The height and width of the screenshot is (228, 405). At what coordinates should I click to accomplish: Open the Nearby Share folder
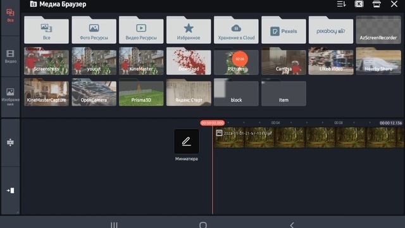point(378,61)
